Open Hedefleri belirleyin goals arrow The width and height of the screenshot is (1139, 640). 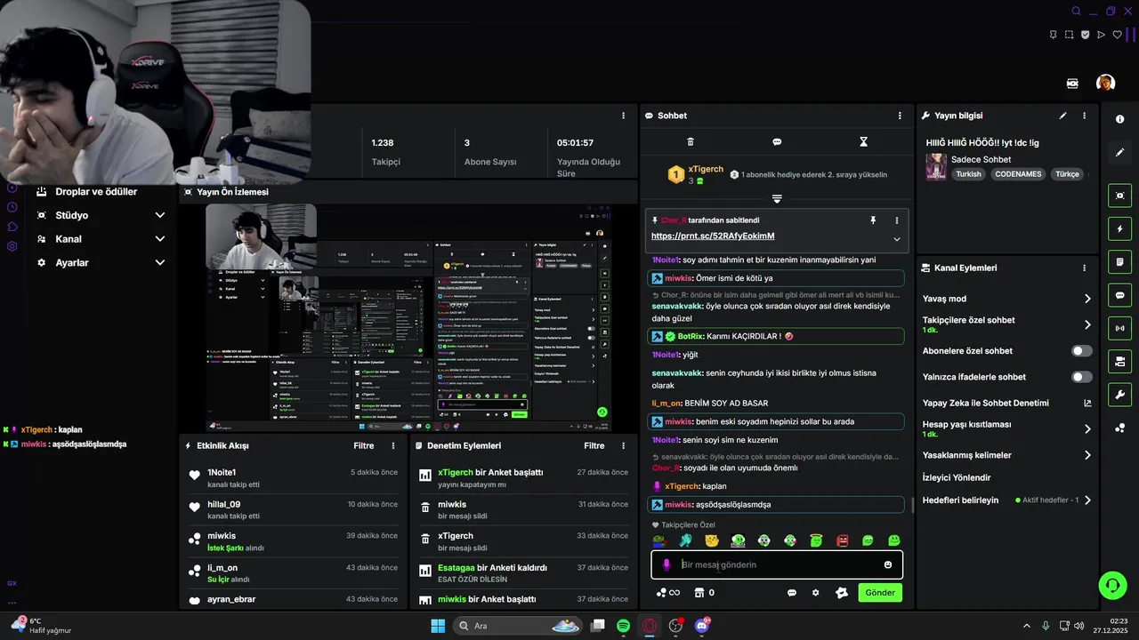click(x=1087, y=500)
